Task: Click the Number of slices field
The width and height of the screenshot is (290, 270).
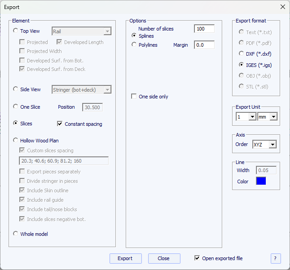Action: [x=204, y=29]
